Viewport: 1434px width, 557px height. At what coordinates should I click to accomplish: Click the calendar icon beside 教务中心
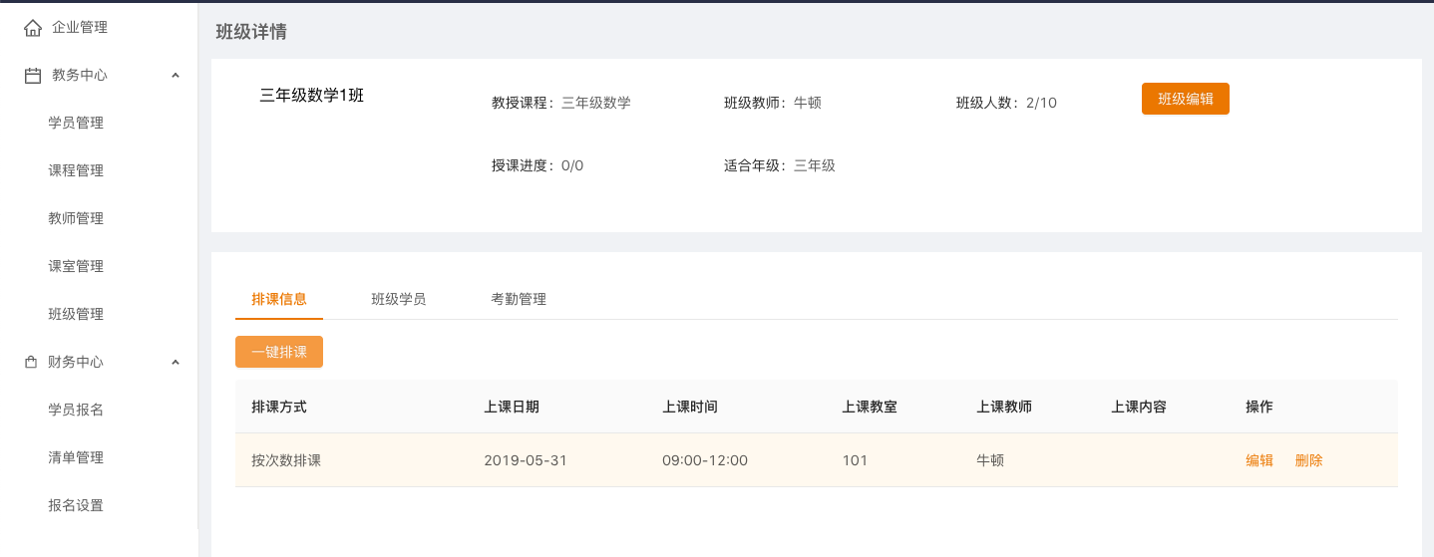(33, 76)
